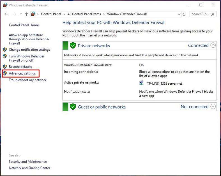The width and height of the screenshot is (221, 176).
Task: Click Restore defaults
Action: (x=20, y=67)
